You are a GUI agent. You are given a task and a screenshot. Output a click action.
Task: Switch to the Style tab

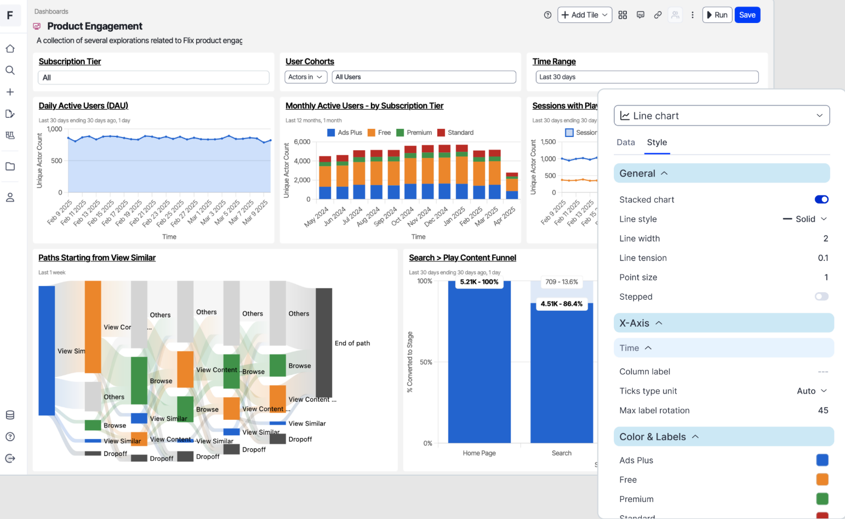pyautogui.click(x=657, y=142)
